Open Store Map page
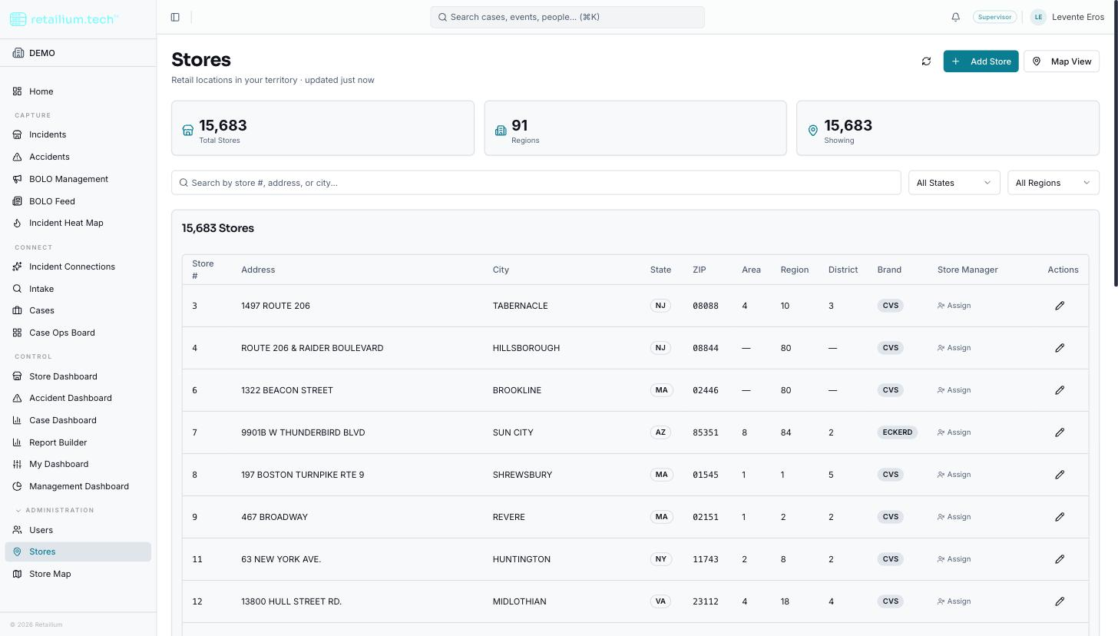This screenshot has height=636, width=1118. [78, 574]
